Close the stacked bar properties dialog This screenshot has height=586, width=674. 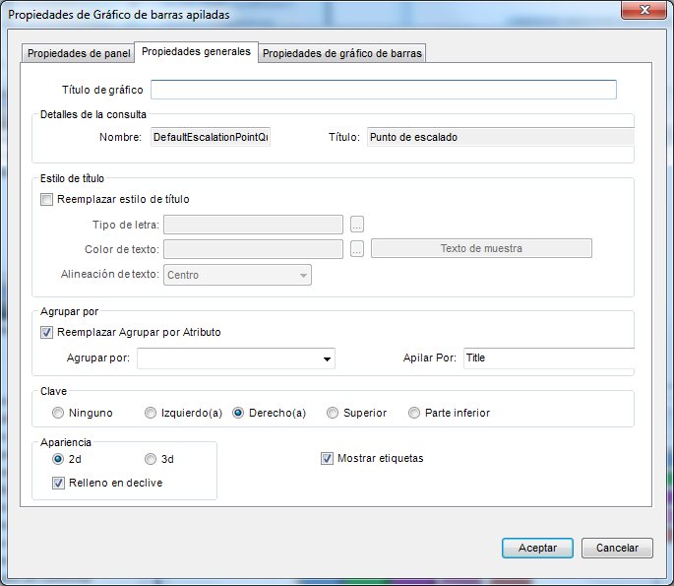pyautogui.click(x=643, y=10)
